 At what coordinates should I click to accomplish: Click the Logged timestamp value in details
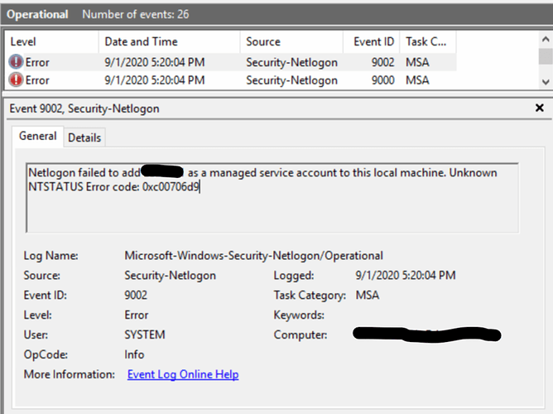[405, 275]
